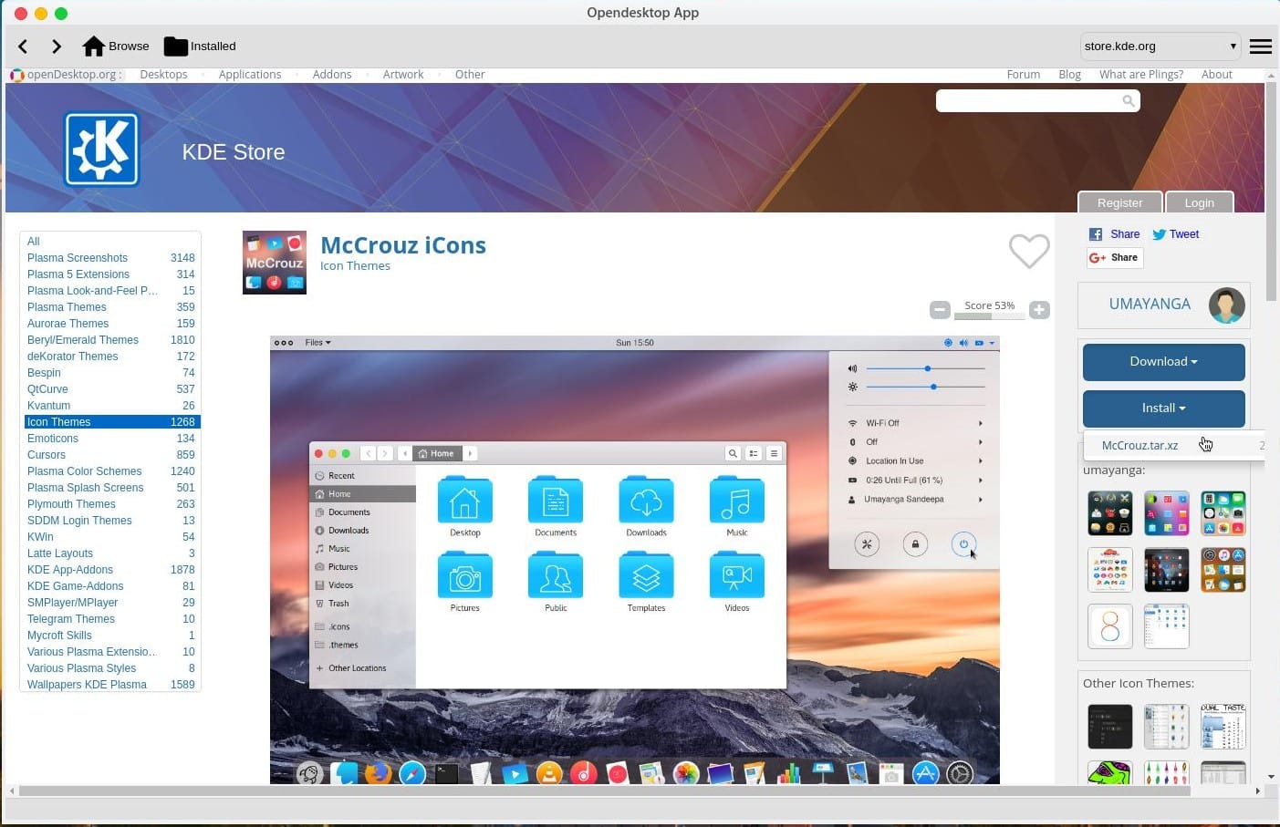Vote up with the plus button
The width and height of the screenshot is (1280, 827).
coord(1039,310)
